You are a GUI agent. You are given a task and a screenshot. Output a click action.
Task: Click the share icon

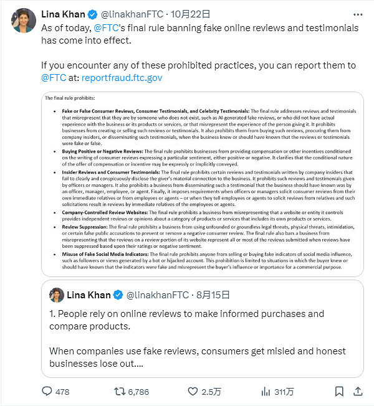(x=358, y=392)
